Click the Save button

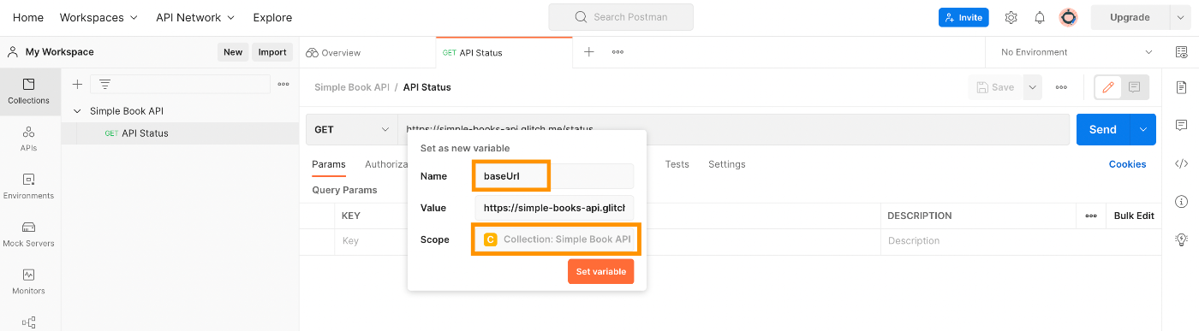(x=996, y=87)
